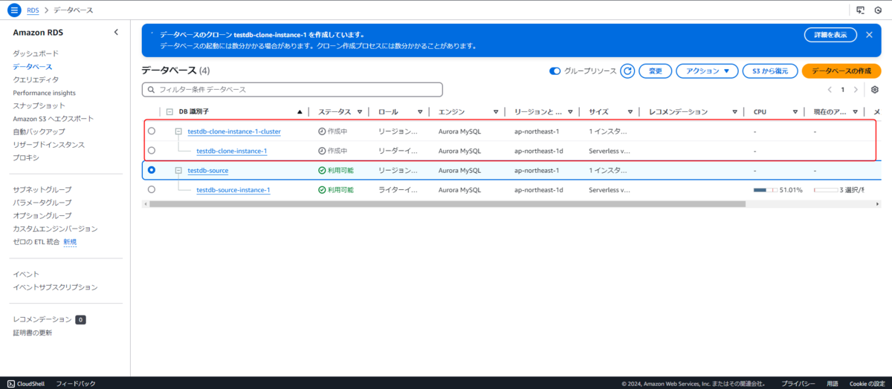Click the CloudShell icon in footer
892x389 pixels.
10,383
